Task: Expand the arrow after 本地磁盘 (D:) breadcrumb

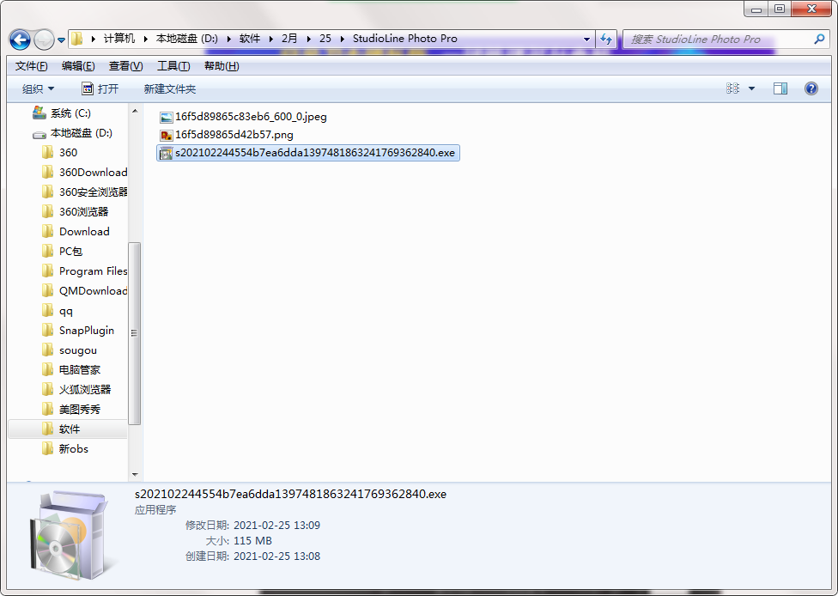Action: (x=228, y=39)
